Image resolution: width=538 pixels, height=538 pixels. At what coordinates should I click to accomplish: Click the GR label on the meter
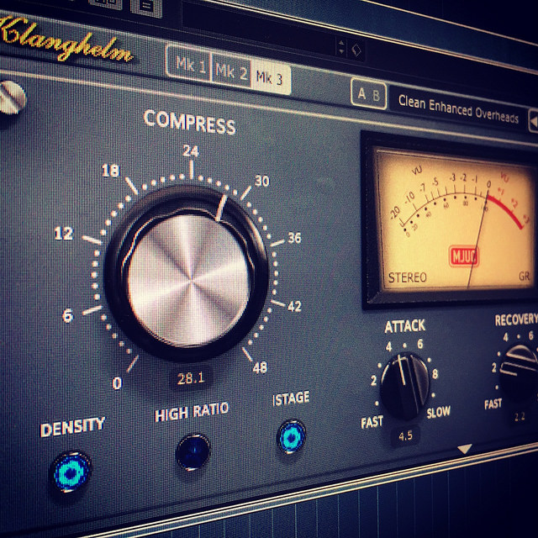(525, 277)
